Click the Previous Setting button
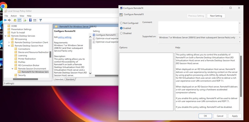 click(196, 16)
